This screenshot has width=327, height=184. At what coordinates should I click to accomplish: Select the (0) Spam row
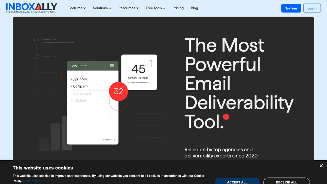pyautogui.click(x=90, y=86)
